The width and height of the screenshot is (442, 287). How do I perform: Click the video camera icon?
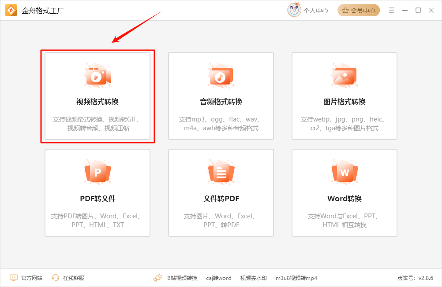pos(97,76)
